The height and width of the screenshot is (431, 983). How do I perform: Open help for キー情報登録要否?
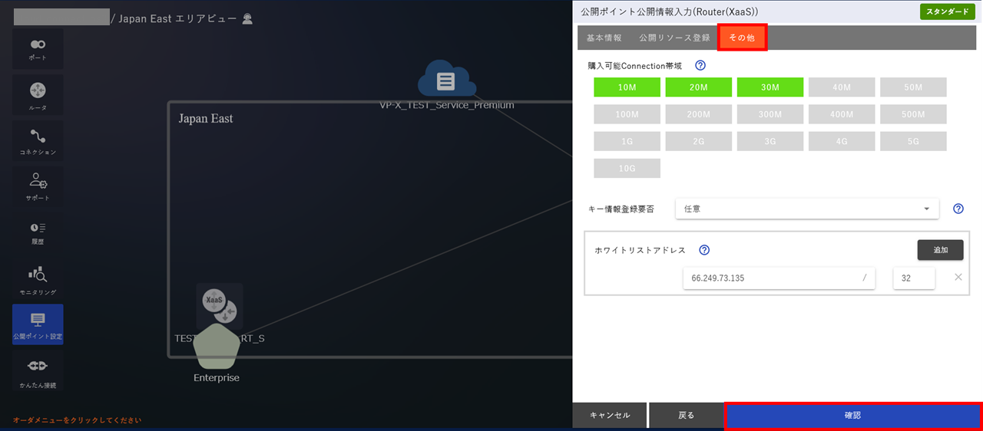[x=958, y=209]
